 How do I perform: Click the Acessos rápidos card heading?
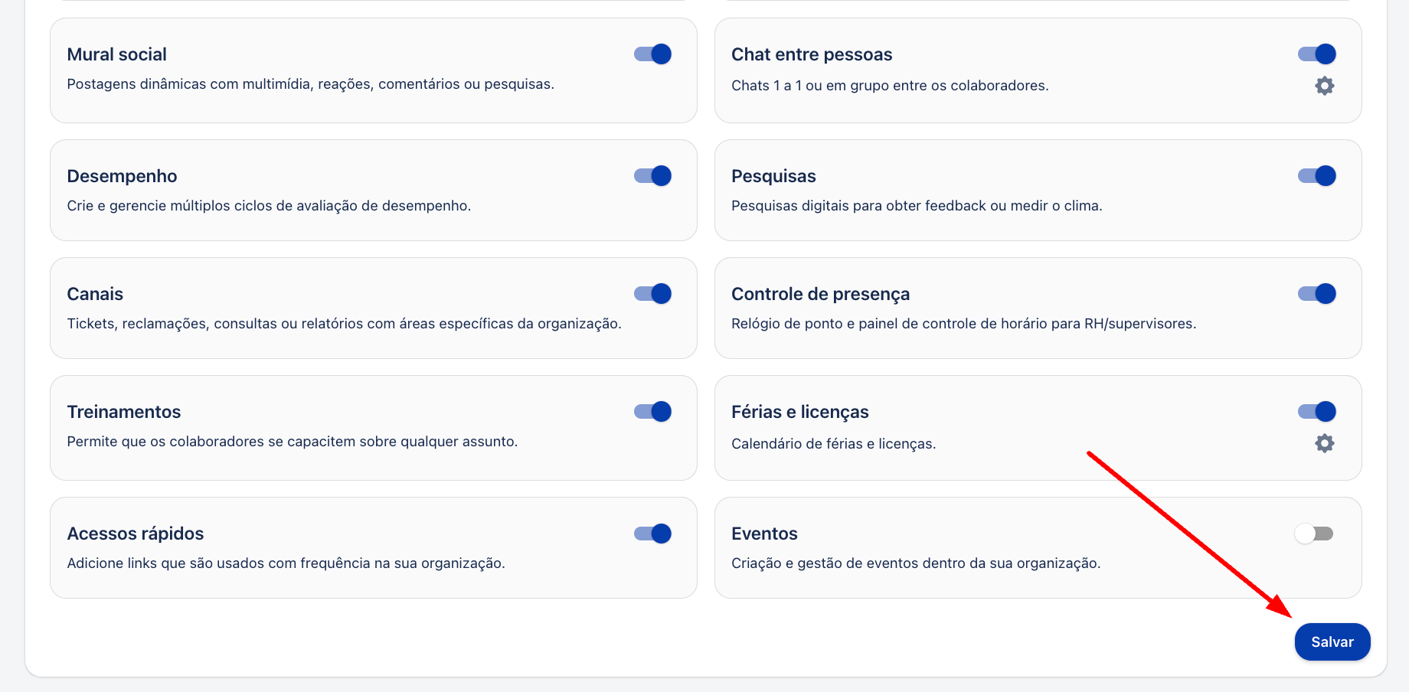(136, 534)
